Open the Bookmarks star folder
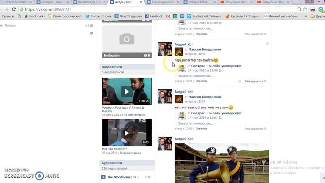 35,16
